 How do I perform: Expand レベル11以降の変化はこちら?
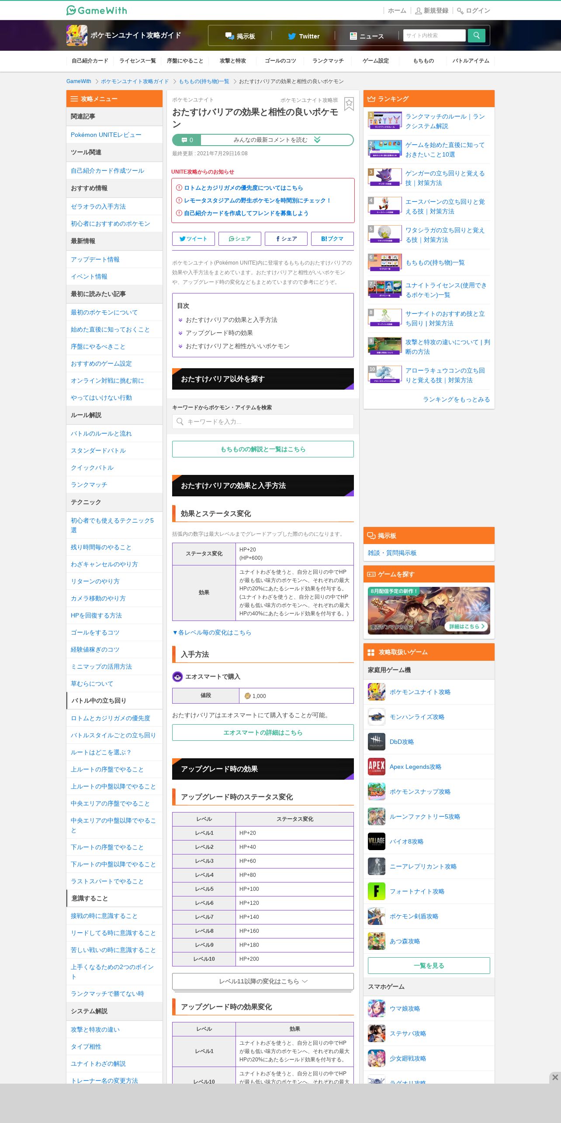tap(263, 981)
